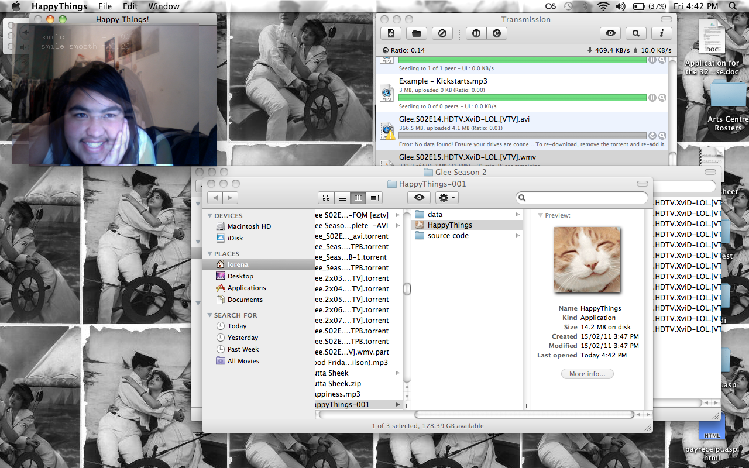Open Finder's gear Action menu
Screen dimensions: 749x468
point(446,198)
